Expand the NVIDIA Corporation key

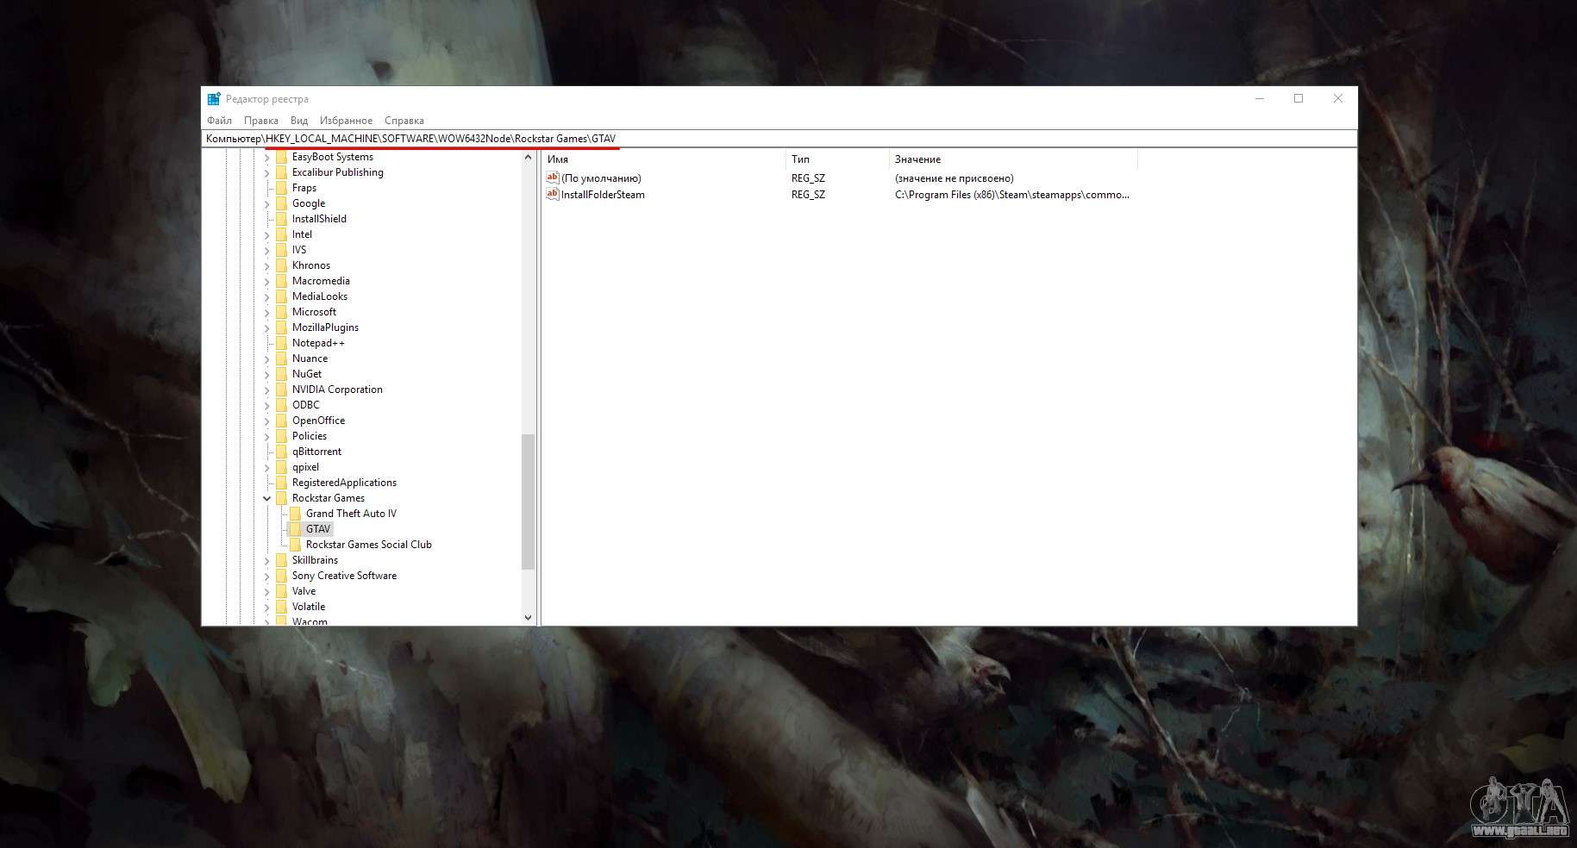pos(267,390)
